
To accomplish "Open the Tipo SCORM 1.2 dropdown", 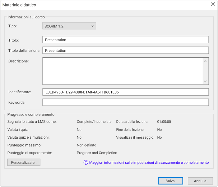I will tap(69, 26).
